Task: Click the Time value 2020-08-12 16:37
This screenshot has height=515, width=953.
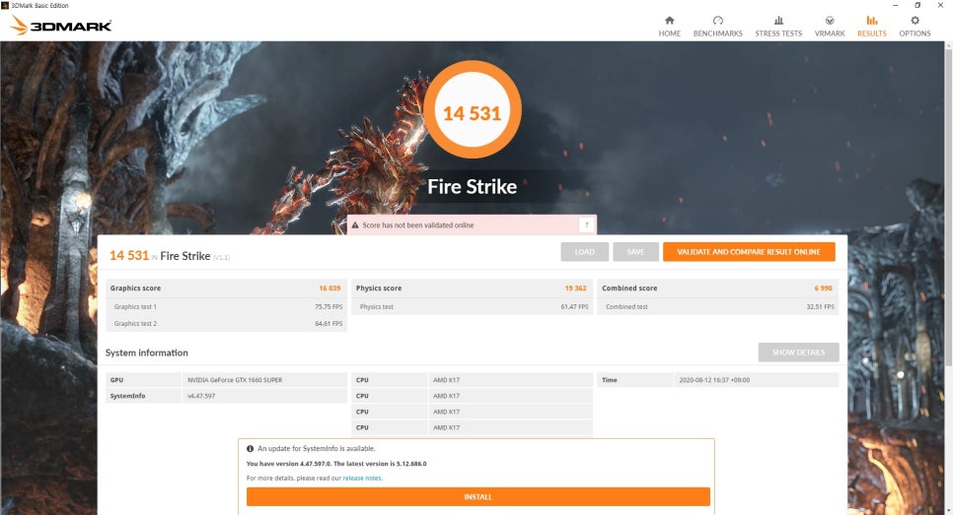Action: pyautogui.click(x=714, y=380)
